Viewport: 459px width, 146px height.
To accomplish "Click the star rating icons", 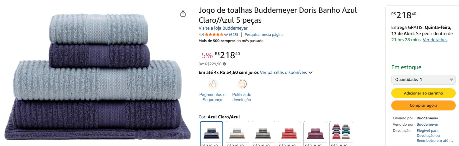I will click(x=214, y=35).
